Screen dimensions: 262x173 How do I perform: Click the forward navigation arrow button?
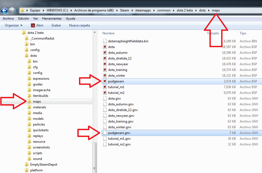click(12, 11)
